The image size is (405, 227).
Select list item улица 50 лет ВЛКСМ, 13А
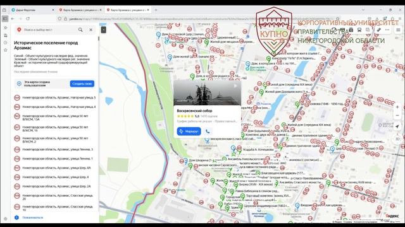(55, 118)
